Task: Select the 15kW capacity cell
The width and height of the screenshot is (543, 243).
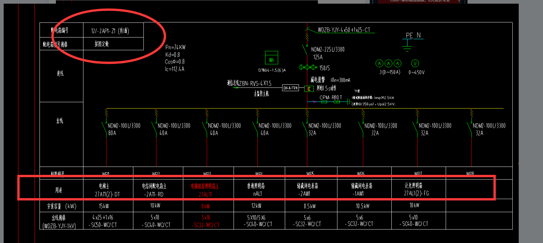Action: pyautogui.click(x=108, y=206)
